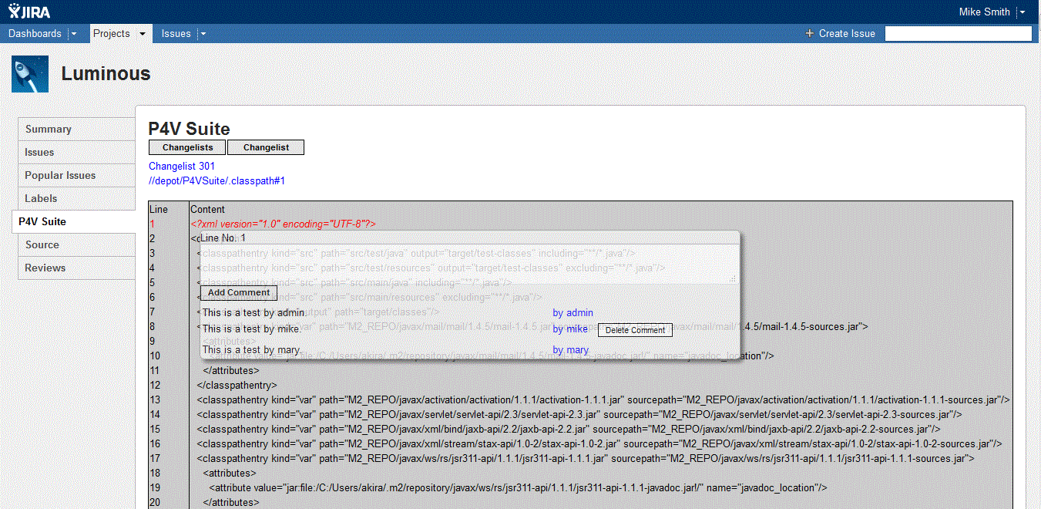
Task: Open the Luminous project rocket avatar
Action: tap(30, 74)
